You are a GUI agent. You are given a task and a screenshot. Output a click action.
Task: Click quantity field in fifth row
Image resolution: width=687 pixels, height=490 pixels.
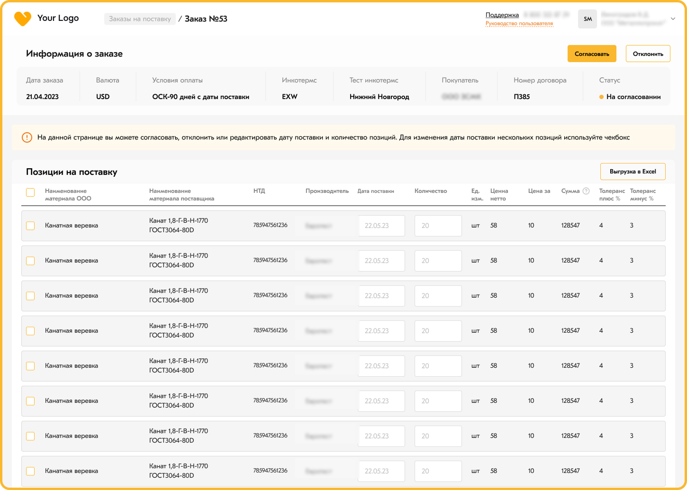coord(438,366)
